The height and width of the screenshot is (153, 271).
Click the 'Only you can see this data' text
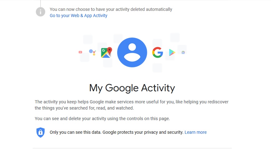(x=75, y=132)
